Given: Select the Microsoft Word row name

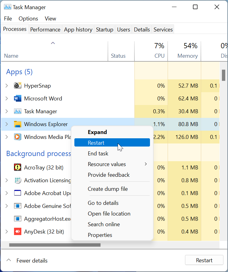Looking at the screenshot, I should 43,99.
